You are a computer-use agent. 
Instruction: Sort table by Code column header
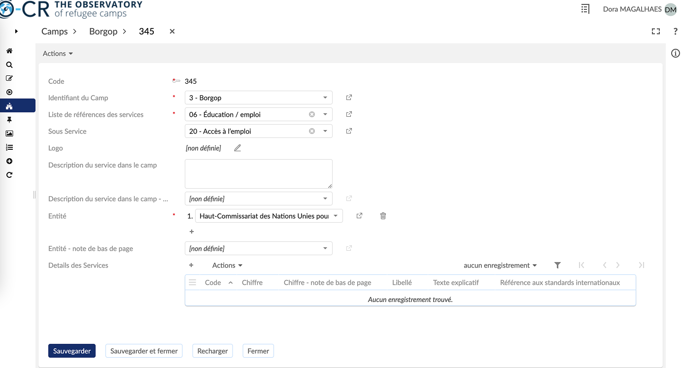point(213,283)
